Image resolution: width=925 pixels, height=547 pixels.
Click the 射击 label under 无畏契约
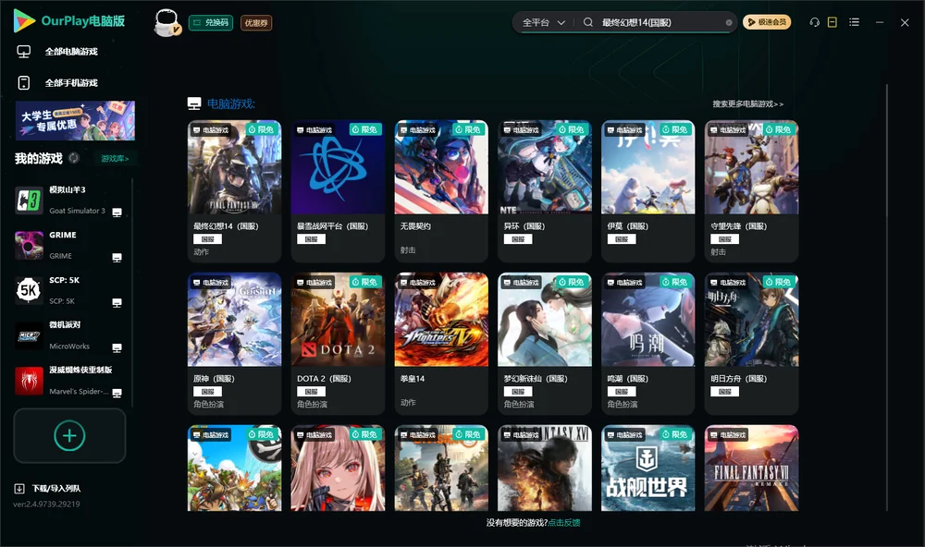coord(408,250)
